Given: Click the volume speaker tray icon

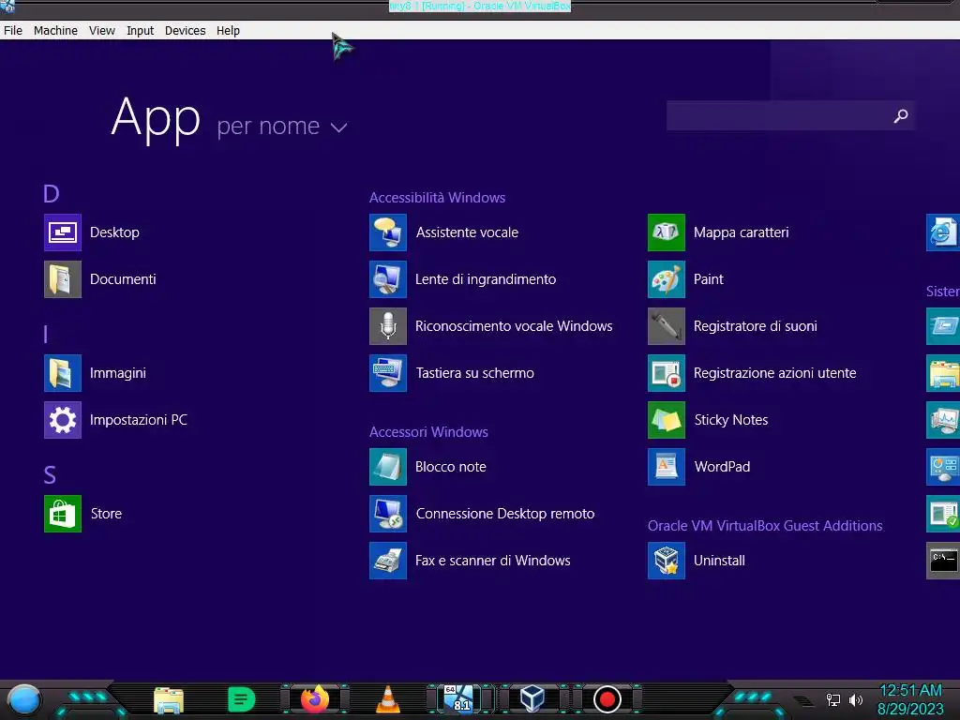Looking at the screenshot, I should tap(855, 699).
